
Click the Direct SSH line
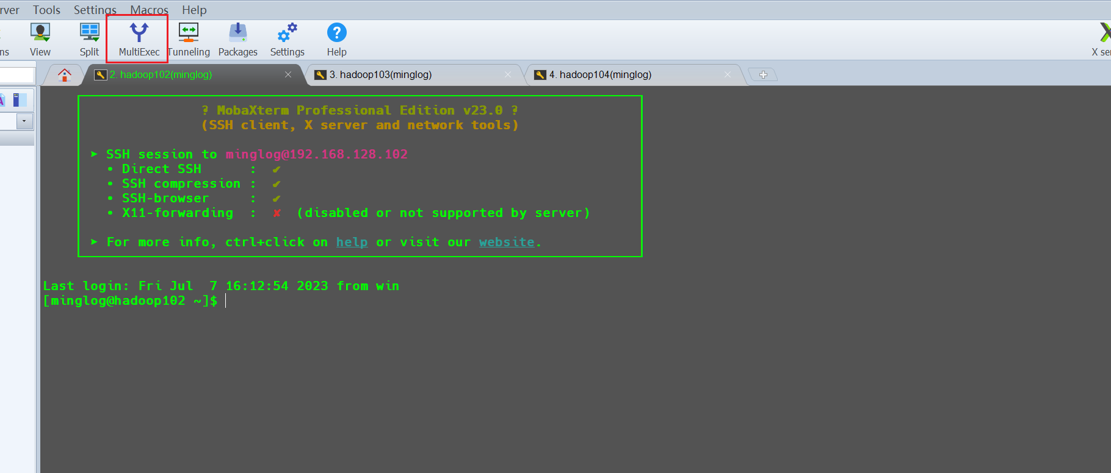194,169
